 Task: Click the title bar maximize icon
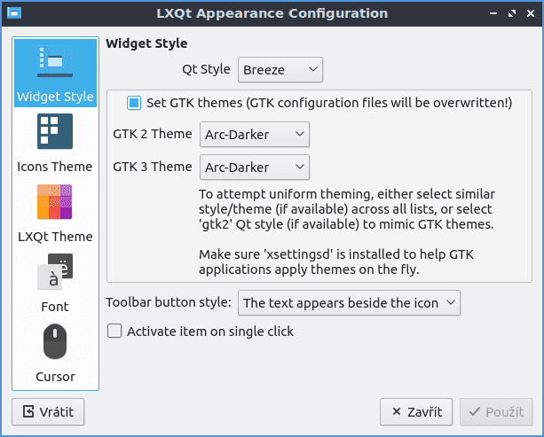pyautogui.click(x=512, y=13)
